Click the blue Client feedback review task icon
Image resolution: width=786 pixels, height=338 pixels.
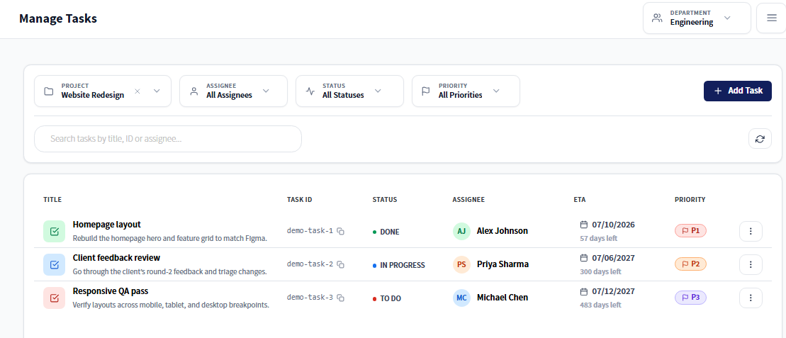54,264
